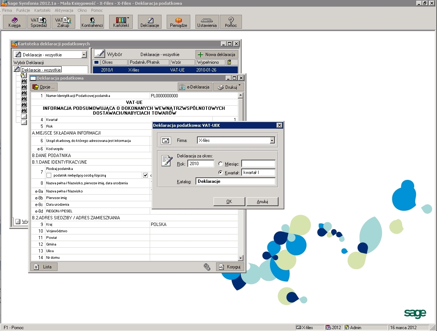Click the Lista button
This screenshot has width=437, height=331.
coord(44,267)
